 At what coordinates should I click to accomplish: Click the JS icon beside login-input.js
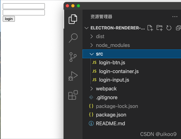pos(94,80)
